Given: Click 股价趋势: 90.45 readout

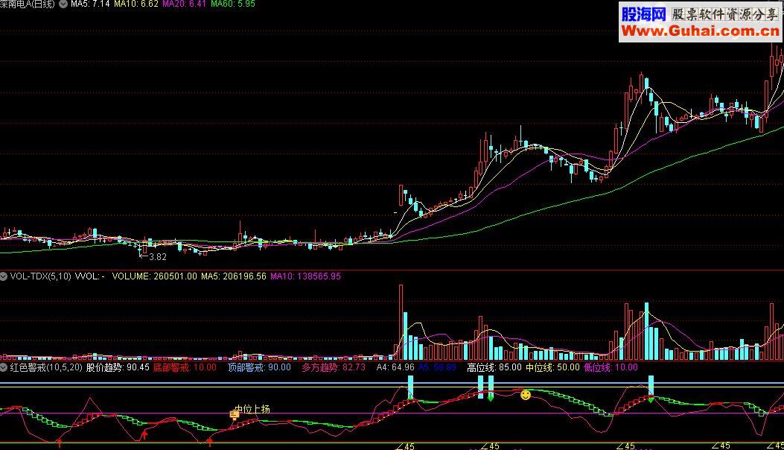Looking at the screenshot, I should point(118,367).
